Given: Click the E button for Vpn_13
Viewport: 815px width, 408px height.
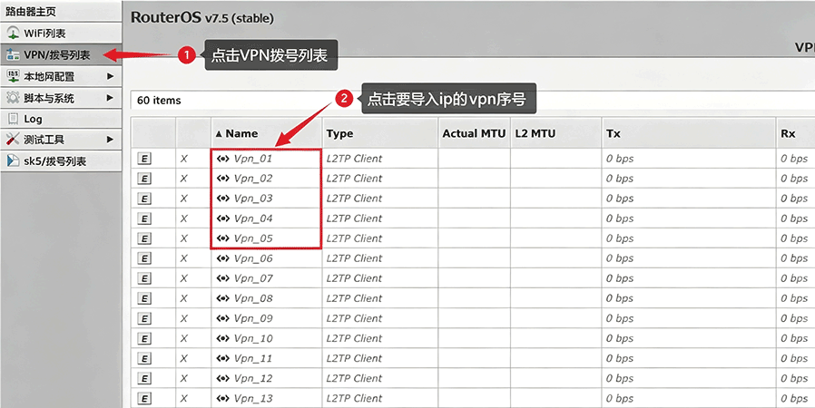Looking at the screenshot, I should (x=144, y=399).
